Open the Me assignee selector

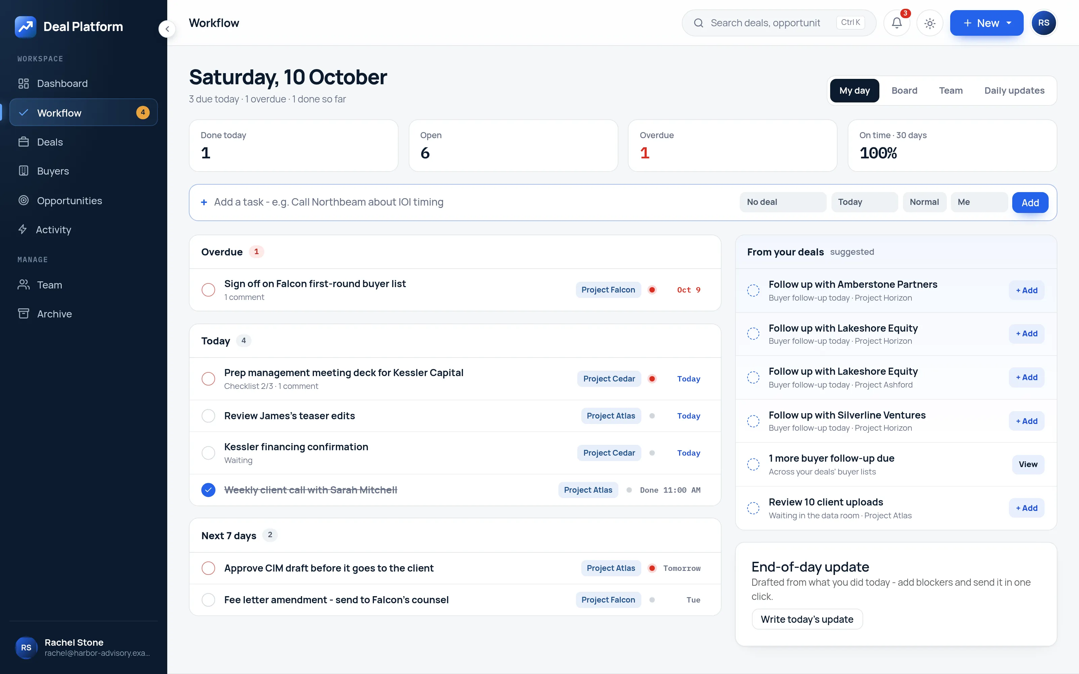tap(979, 203)
